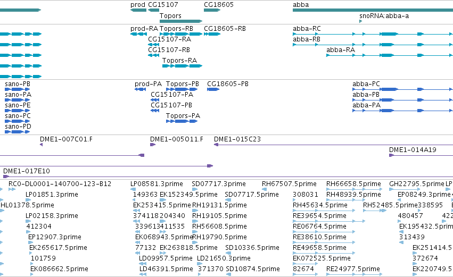
Task: Click the DME1-017E10 clone label
Action: (26, 171)
